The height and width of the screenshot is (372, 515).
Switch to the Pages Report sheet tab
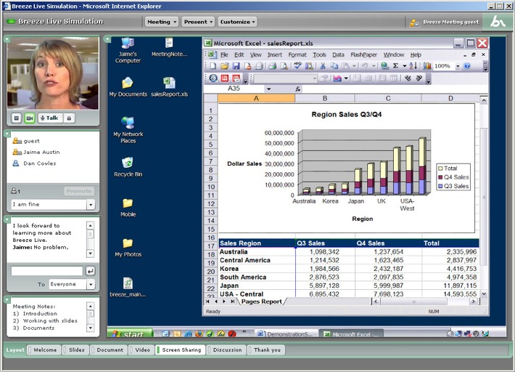pyautogui.click(x=261, y=302)
